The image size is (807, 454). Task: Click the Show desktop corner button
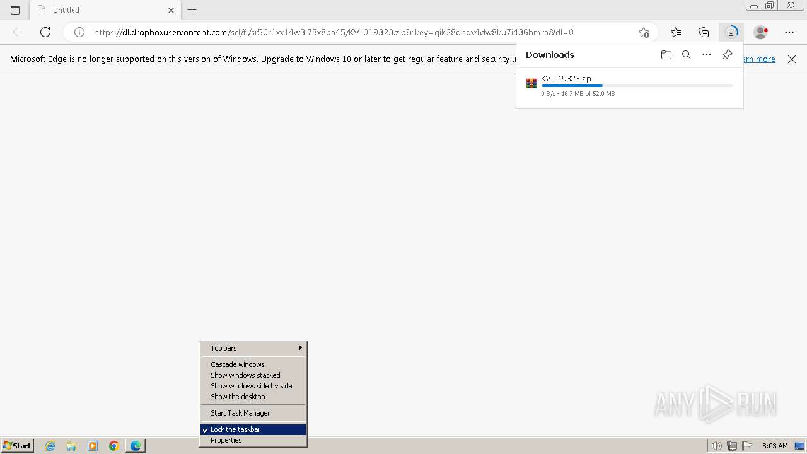click(801, 446)
